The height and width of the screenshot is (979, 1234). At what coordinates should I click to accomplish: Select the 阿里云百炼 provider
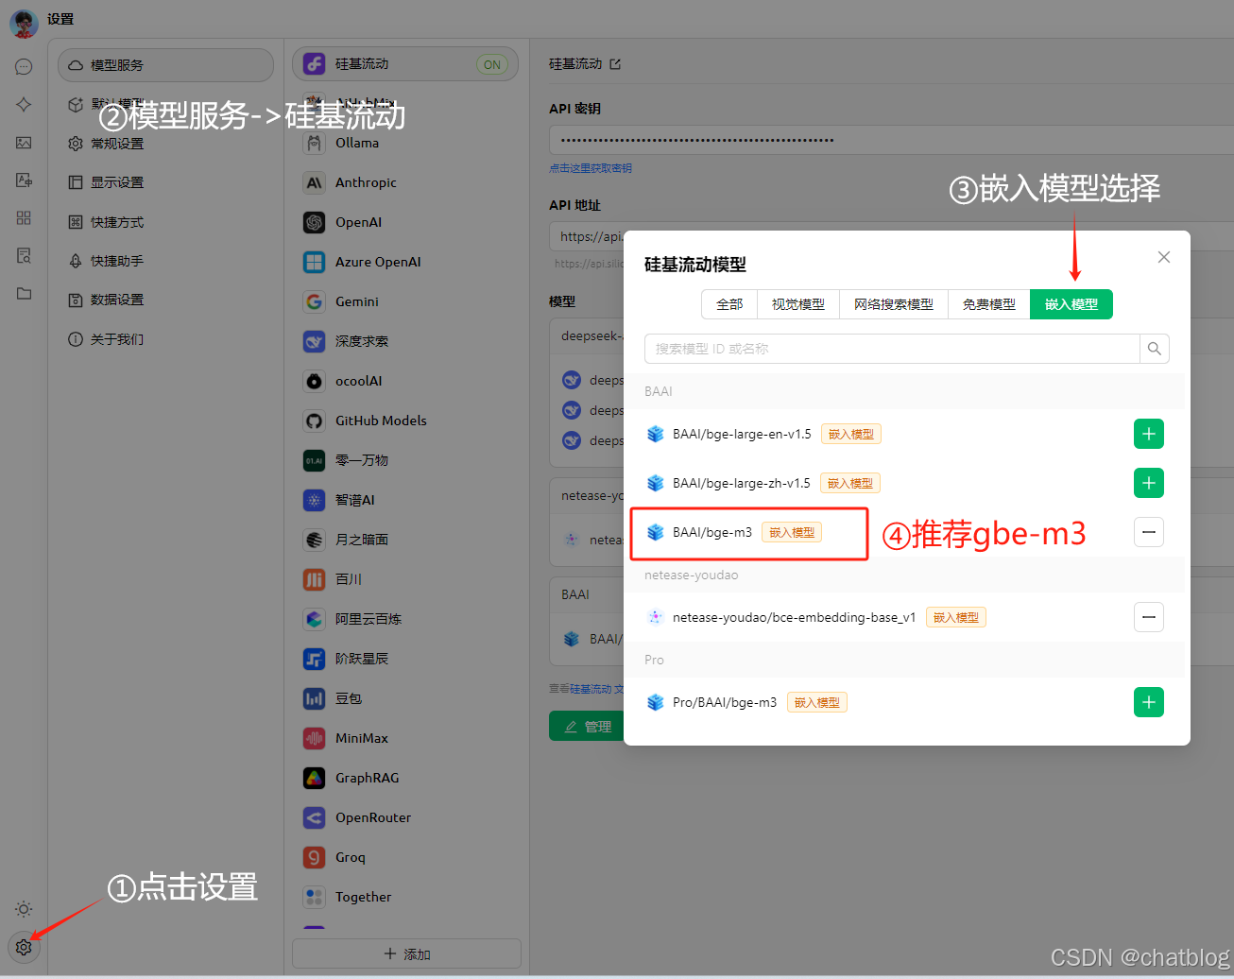click(405, 619)
